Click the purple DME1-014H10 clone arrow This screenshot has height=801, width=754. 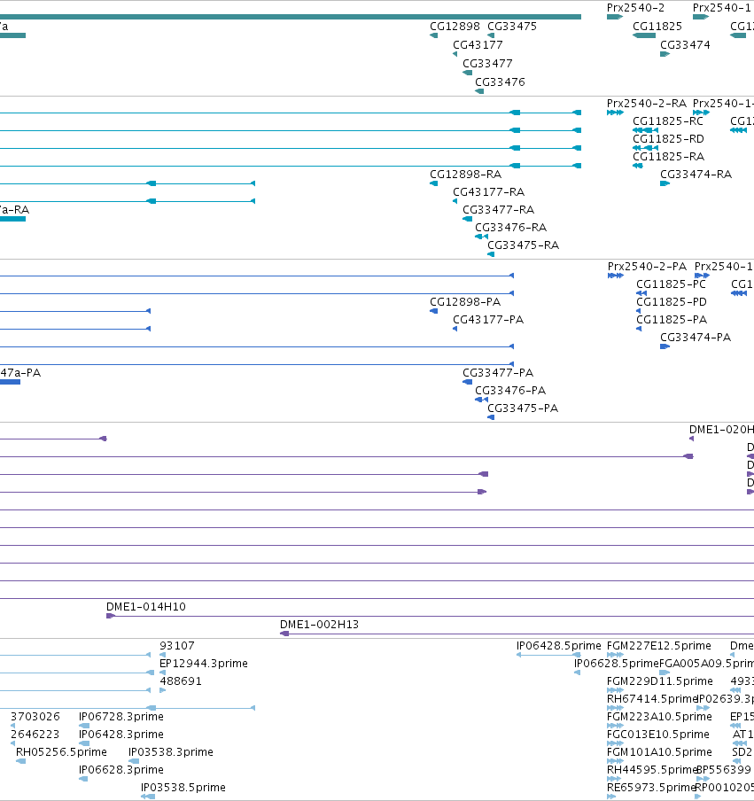click(x=111, y=616)
